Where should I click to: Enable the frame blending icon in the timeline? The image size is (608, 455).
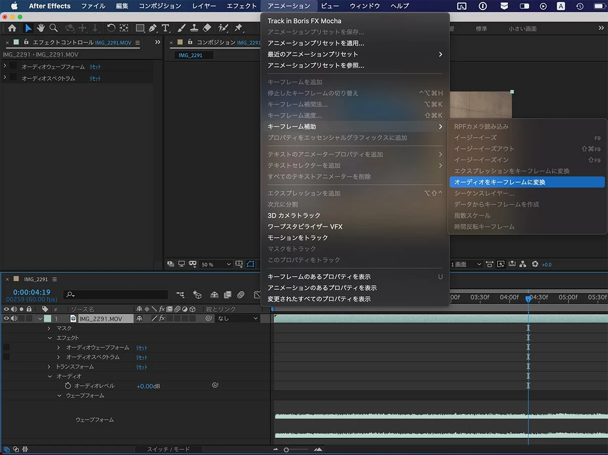pos(228,295)
